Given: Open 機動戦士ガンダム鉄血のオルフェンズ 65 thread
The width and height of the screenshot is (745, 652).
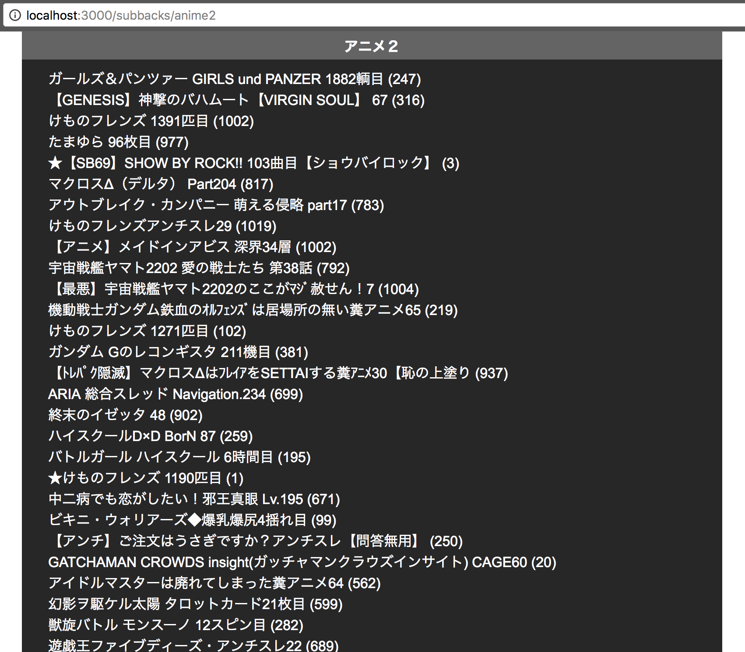Looking at the screenshot, I should click(x=253, y=310).
